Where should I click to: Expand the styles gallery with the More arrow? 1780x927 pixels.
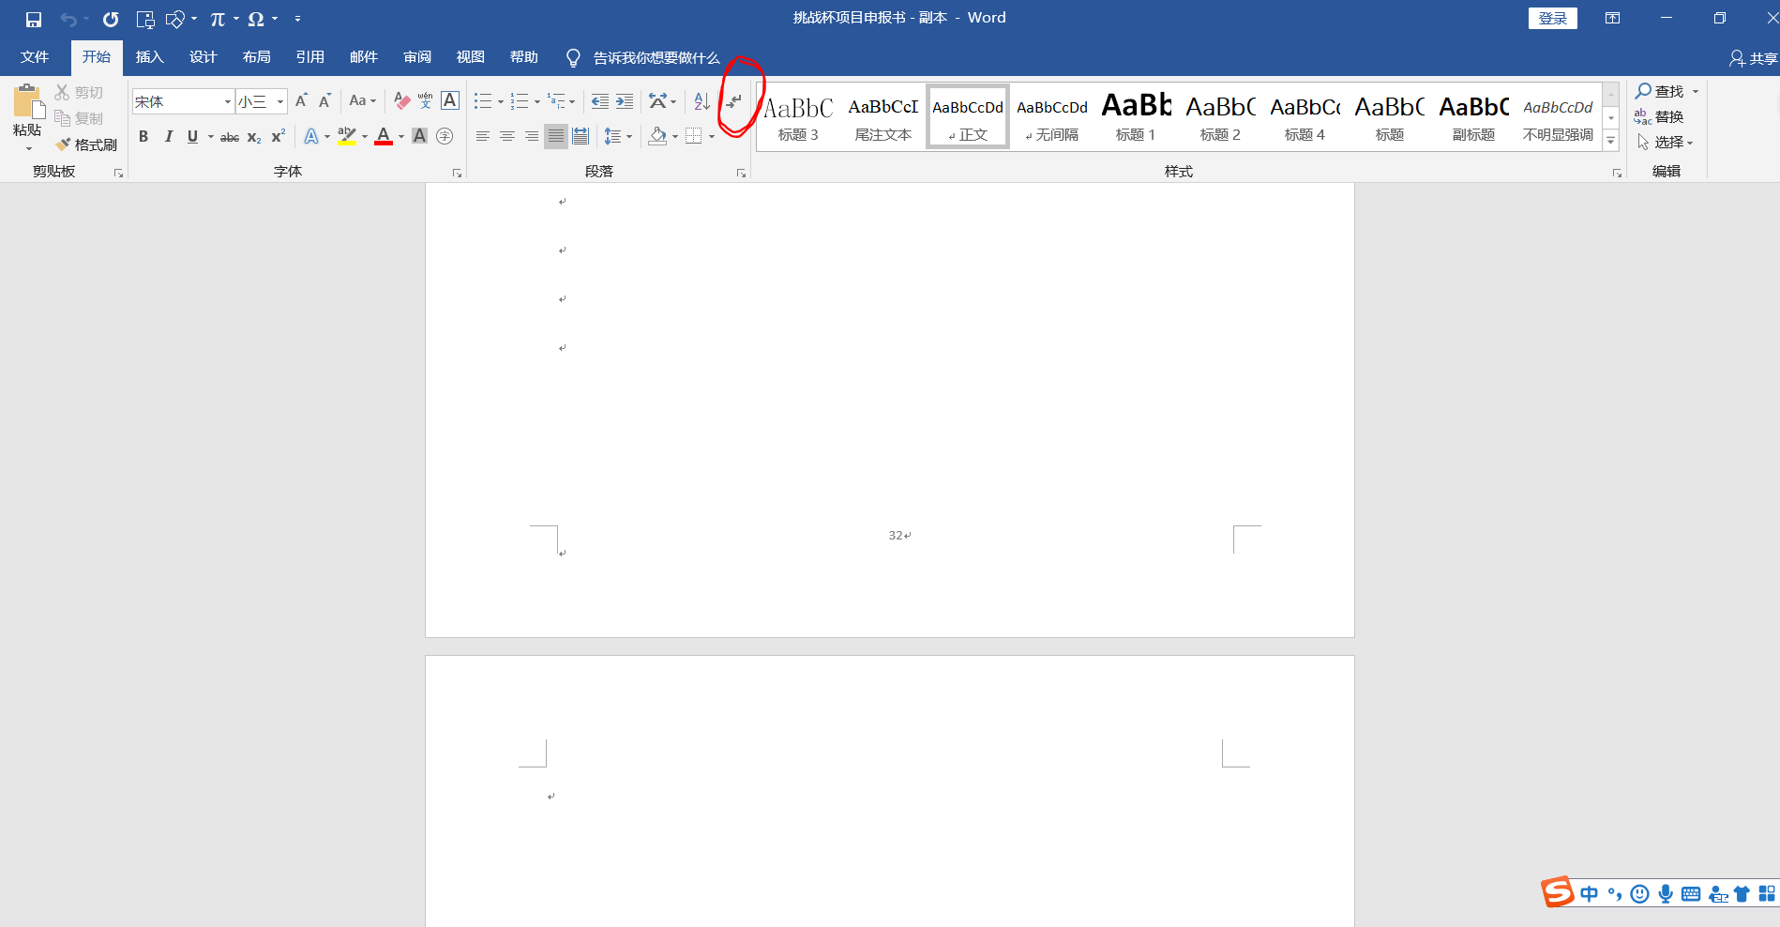coord(1611,141)
